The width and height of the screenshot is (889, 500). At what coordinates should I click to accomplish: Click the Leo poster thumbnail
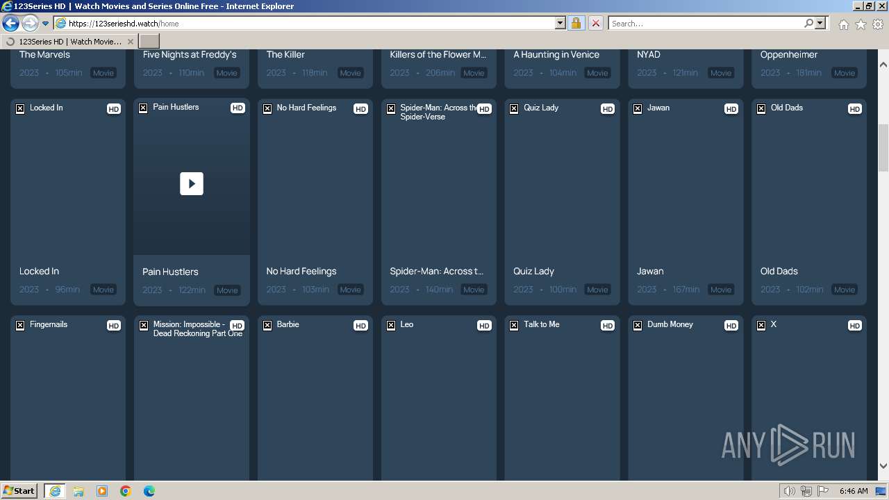coord(439,397)
